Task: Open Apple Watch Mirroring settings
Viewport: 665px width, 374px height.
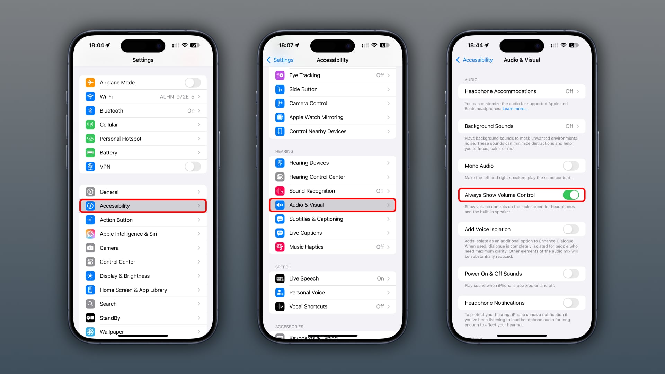Action: 332,117
